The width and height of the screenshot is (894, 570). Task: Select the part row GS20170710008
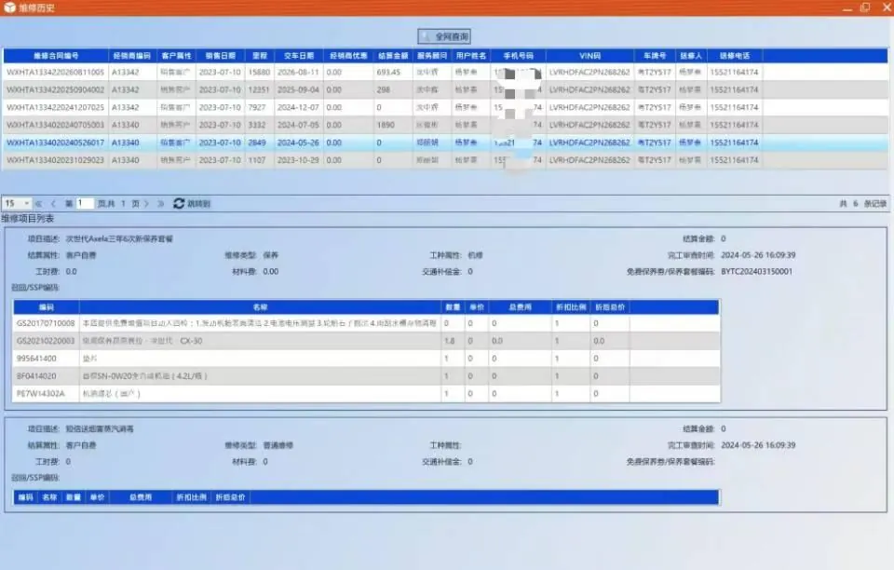(366, 323)
